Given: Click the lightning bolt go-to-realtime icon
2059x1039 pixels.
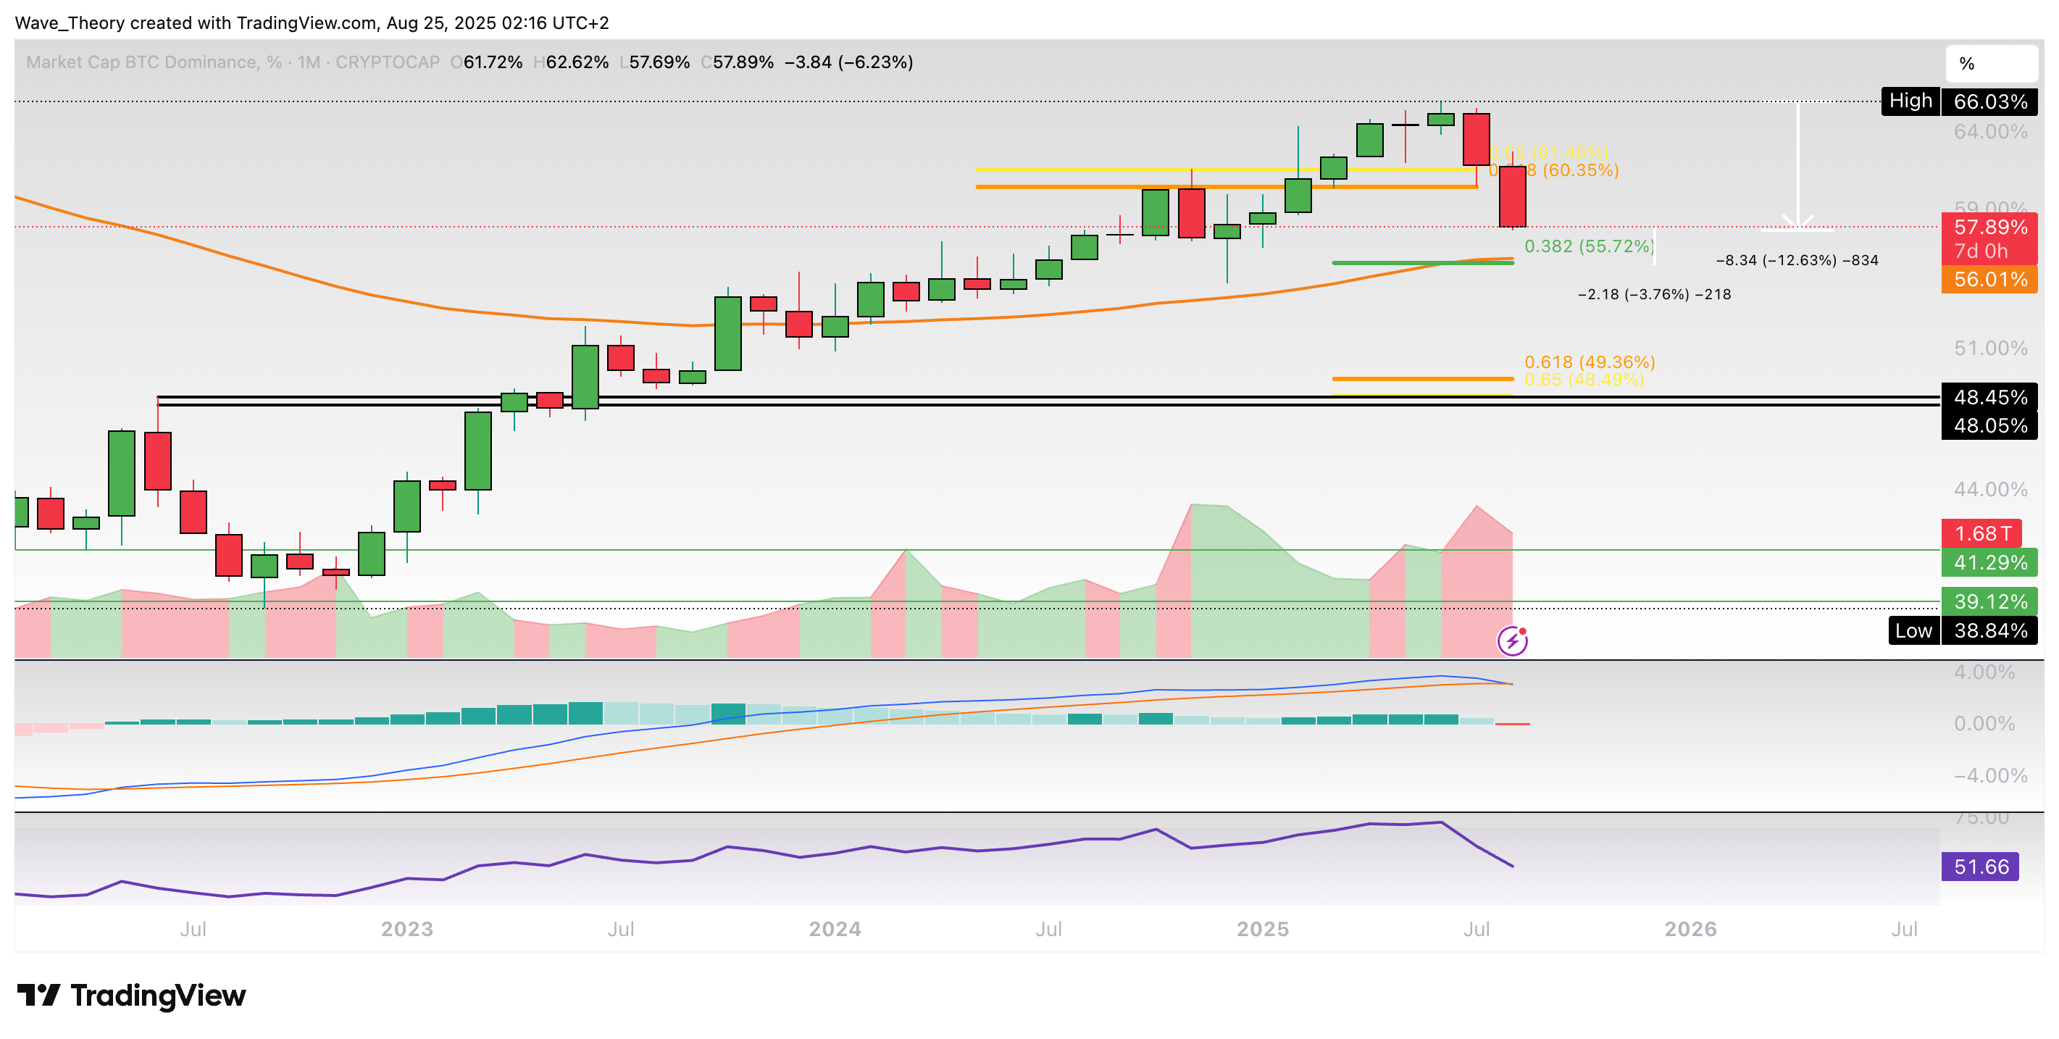Looking at the screenshot, I should (x=1512, y=641).
